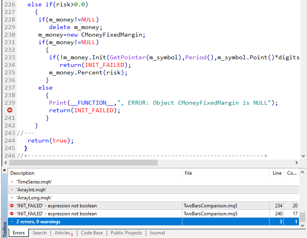Switch to the Code Base tab
Viewport: 307px width, 238px height.
[92, 233]
